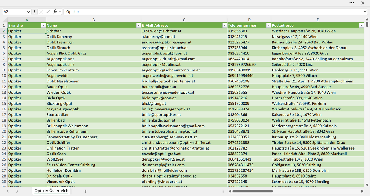
Task: Expand the Name Box dropdown arrow
Action: point(29,12)
